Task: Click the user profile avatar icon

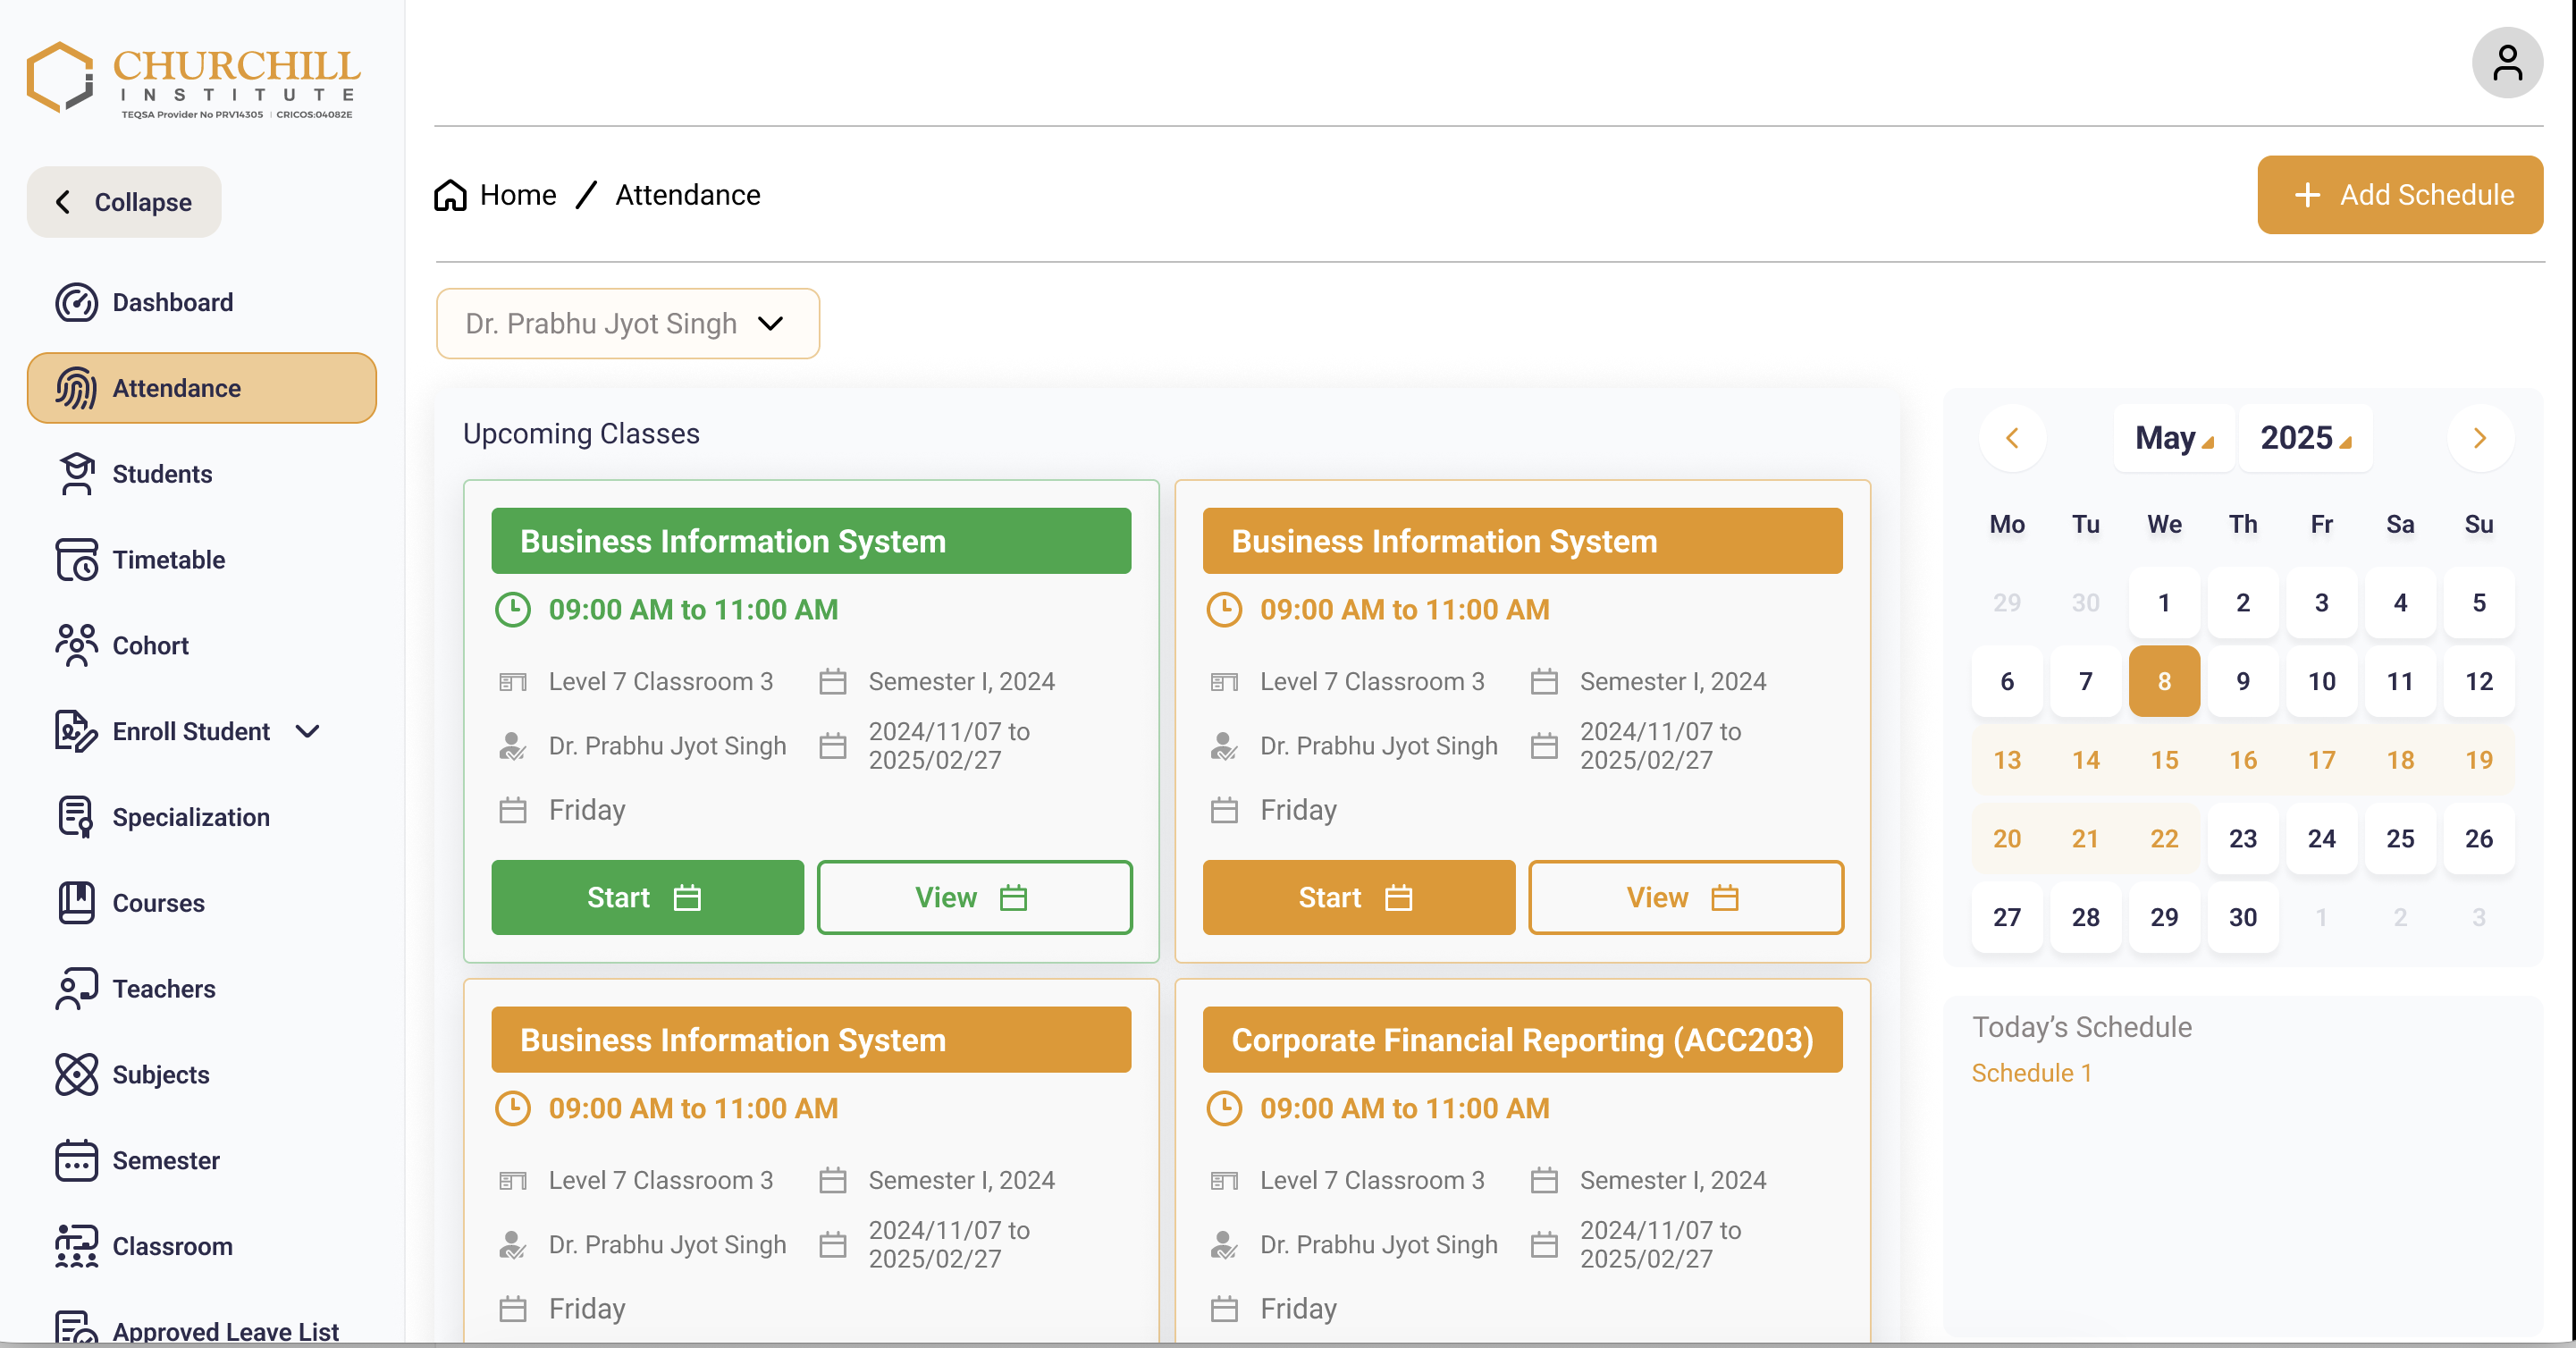Action: click(x=2506, y=63)
